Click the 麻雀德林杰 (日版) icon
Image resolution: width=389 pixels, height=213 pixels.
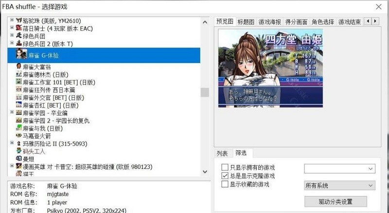tap(19, 74)
